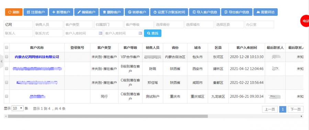
Task: Click the red 电话 floating button
Action: coord(305,21)
